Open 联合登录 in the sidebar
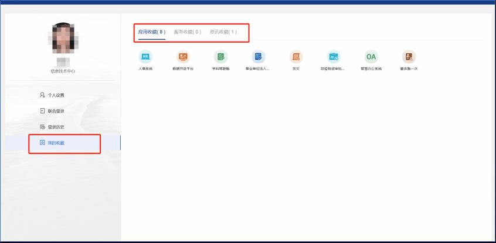This screenshot has width=496, height=243. (x=56, y=111)
